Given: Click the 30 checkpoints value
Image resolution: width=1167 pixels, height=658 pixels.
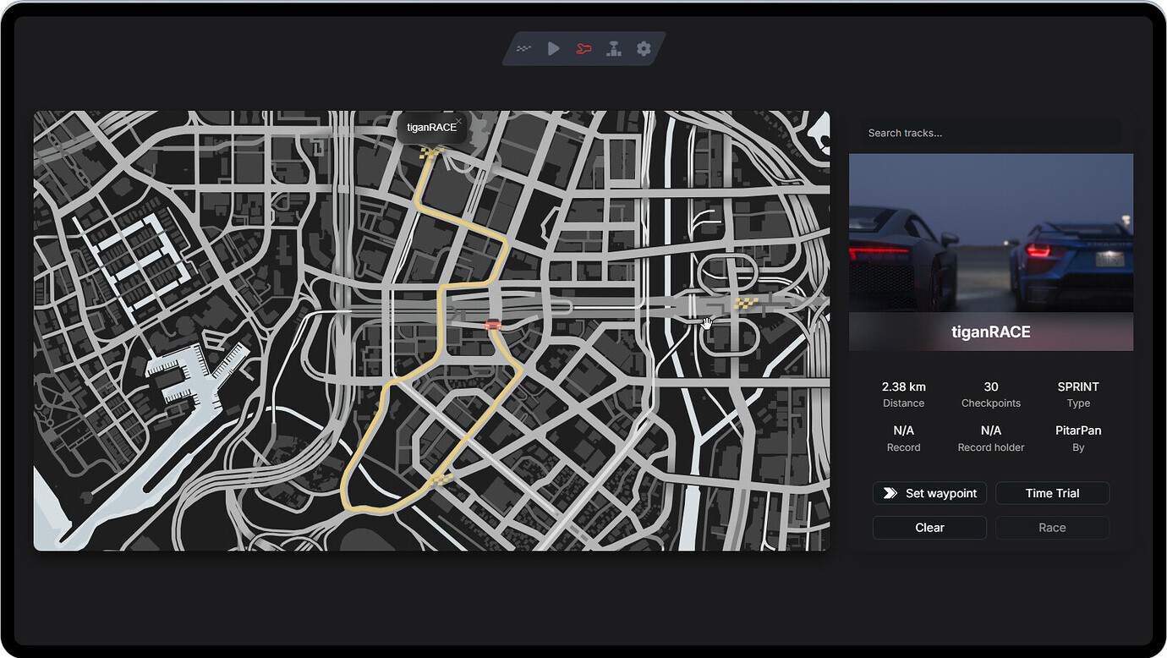Looking at the screenshot, I should point(991,387).
